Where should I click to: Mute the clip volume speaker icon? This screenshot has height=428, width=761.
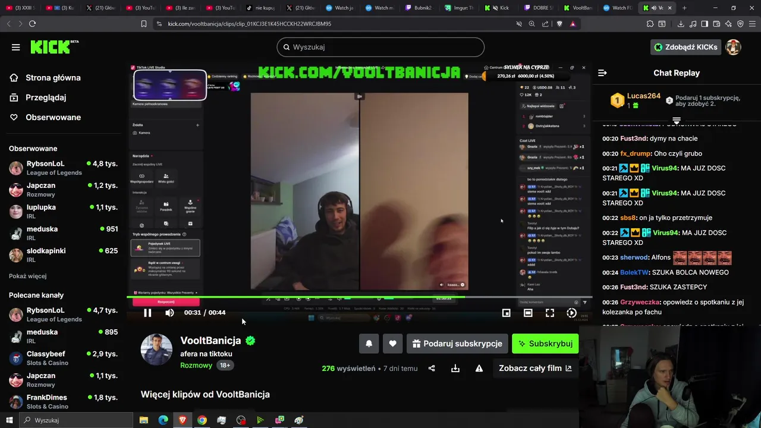pos(169,313)
